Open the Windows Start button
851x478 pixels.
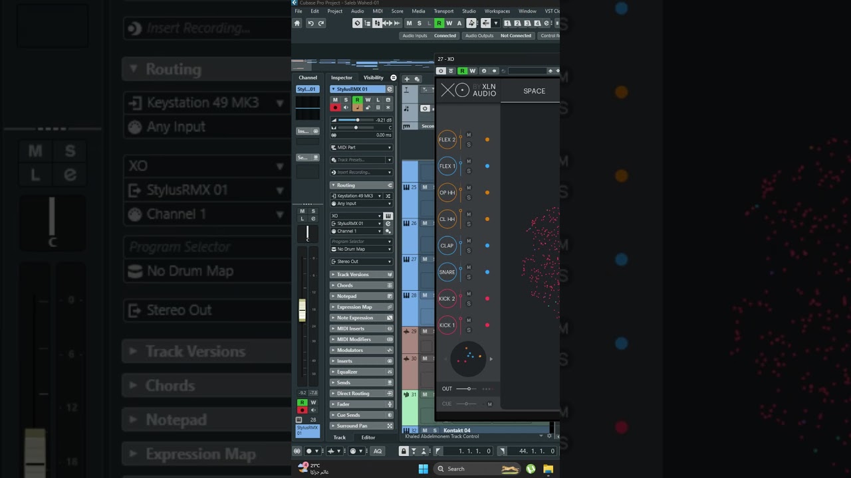(424, 469)
